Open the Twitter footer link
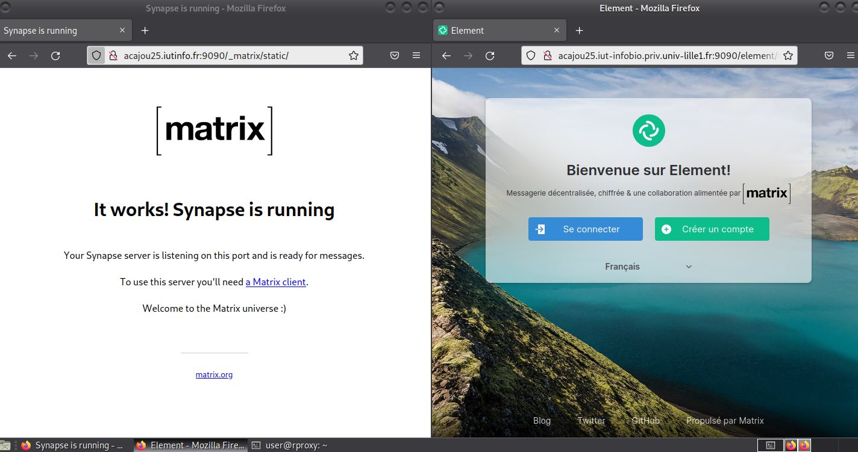This screenshot has width=858, height=452. pyautogui.click(x=591, y=421)
